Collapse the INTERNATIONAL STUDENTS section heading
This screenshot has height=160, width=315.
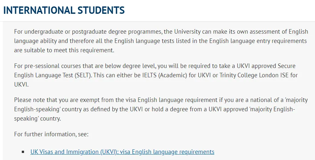[x=64, y=10]
